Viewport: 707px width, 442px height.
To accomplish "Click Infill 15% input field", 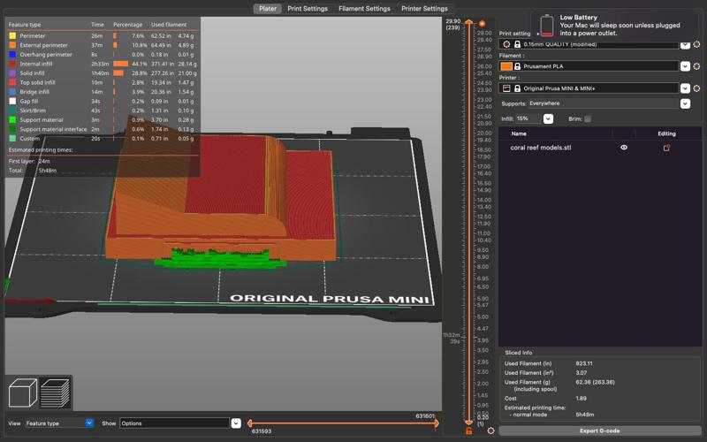I will [528, 119].
